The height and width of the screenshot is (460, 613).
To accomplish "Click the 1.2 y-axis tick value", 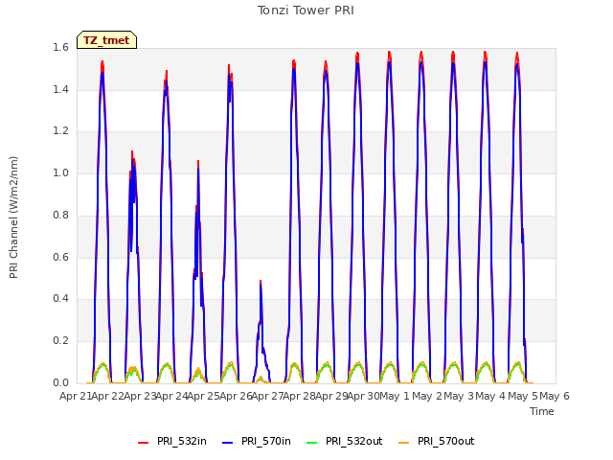I will [x=60, y=131].
